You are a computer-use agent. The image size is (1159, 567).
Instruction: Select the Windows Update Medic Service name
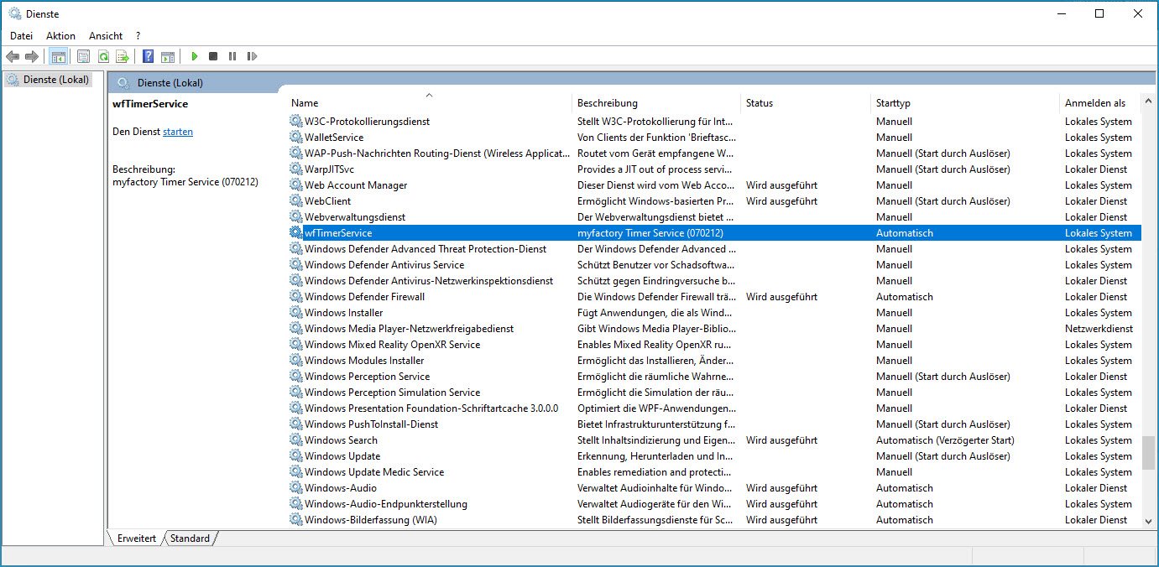click(374, 472)
